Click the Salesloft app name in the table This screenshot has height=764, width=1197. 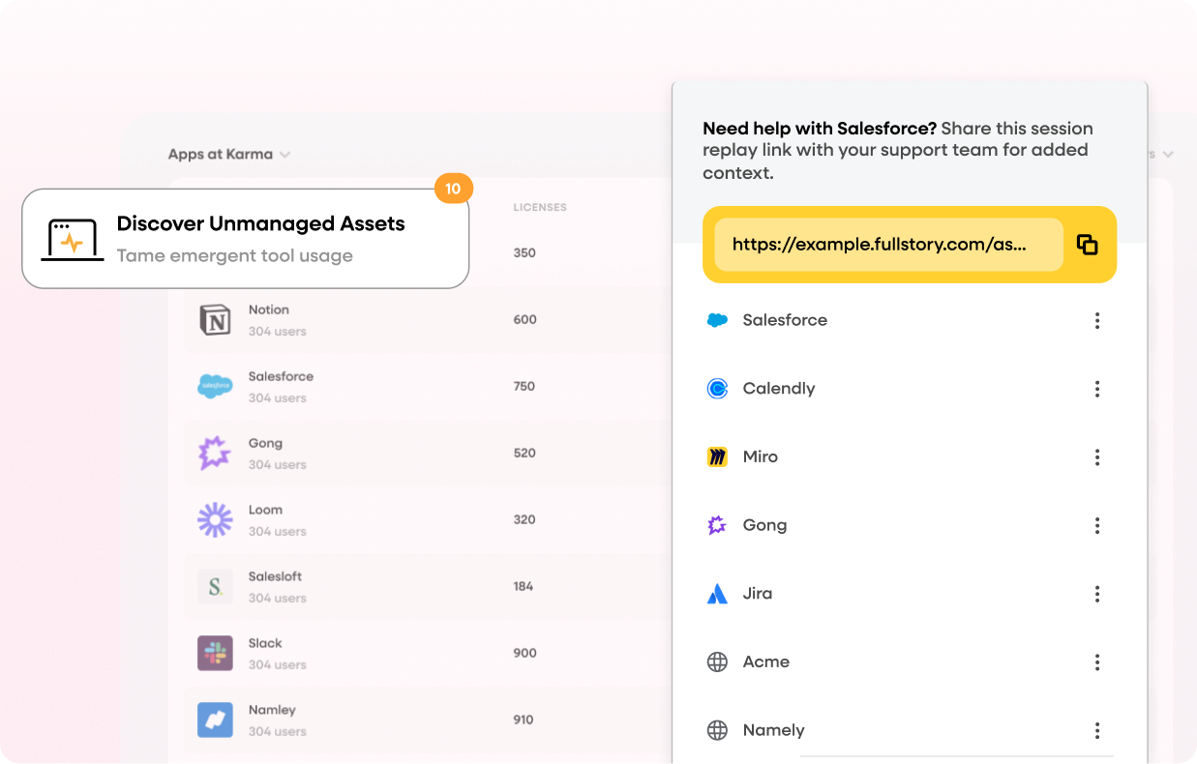click(x=275, y=576)
